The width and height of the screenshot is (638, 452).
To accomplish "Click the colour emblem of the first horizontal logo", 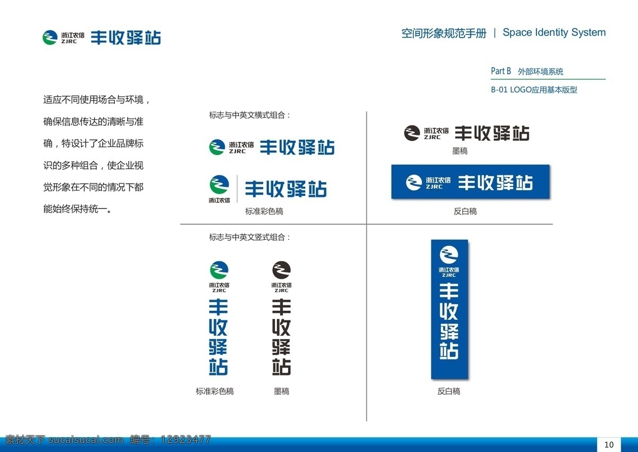I will pos(217,147).
